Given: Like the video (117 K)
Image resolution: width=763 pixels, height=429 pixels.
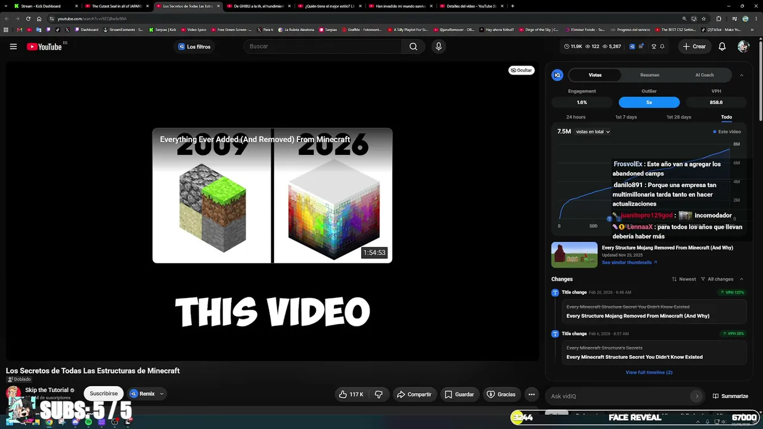Looking at the screenshot, I should (x=351, y=394).
